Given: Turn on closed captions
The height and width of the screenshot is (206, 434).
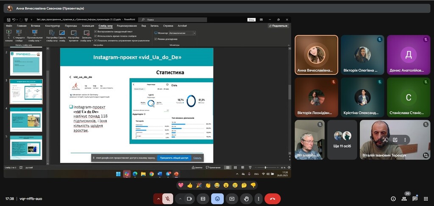Looking at the screenshot, I should pyautogui.click(x=203, y=198).
